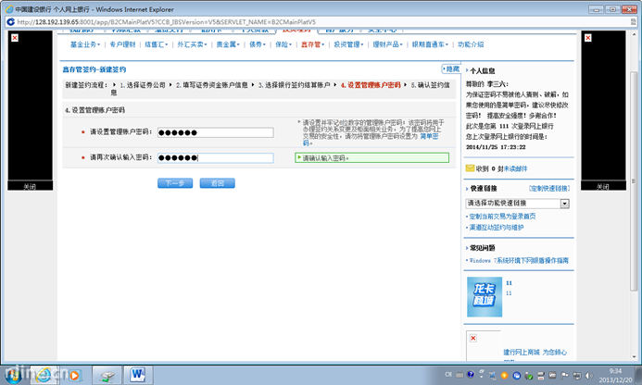
Task: Click the 11 bold link beside 龙卡商城
Action: click(509, 283)
